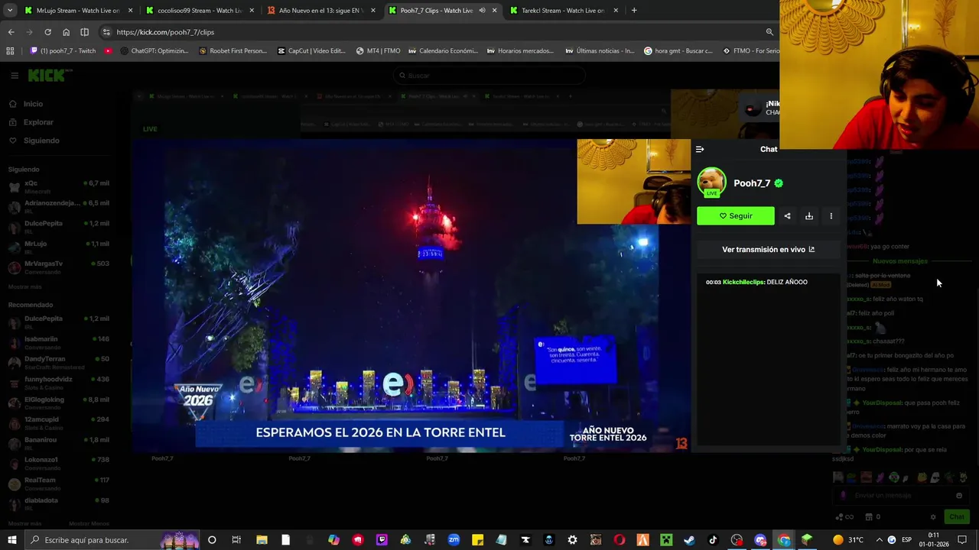Open File Explorer from taskbar
The image size is (979, 550).
tap(262, 540)
